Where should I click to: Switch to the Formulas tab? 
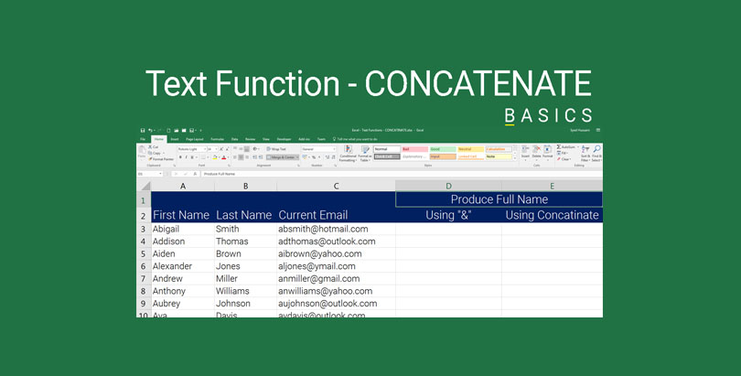coord(218,139)
